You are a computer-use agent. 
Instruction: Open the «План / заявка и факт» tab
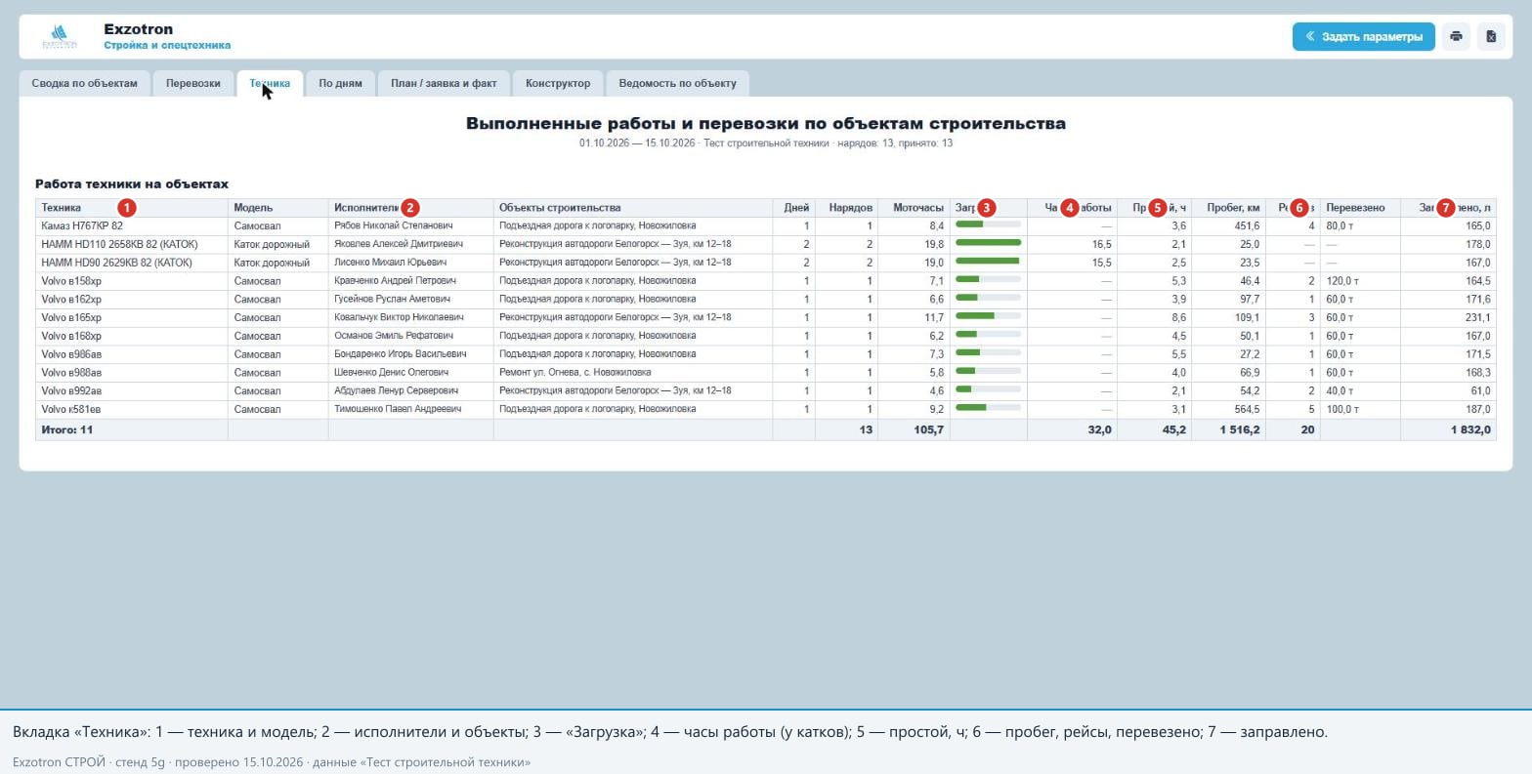pos(444,83)
